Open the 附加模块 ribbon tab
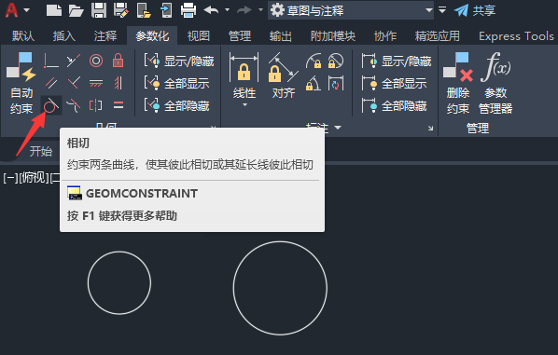The image size is (558, 355). click(333, 36)
